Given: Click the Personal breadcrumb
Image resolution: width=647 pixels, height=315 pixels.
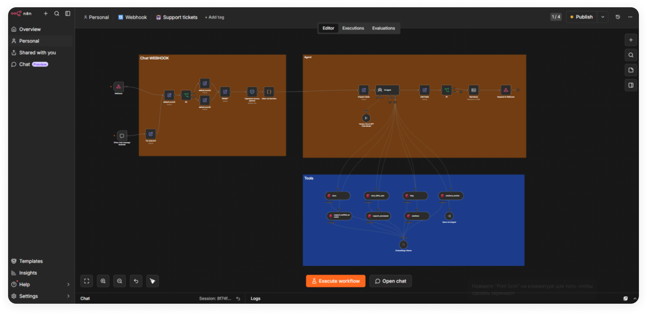Looking at the screenshot, I should pyautogui.click(x=96, y=17).
